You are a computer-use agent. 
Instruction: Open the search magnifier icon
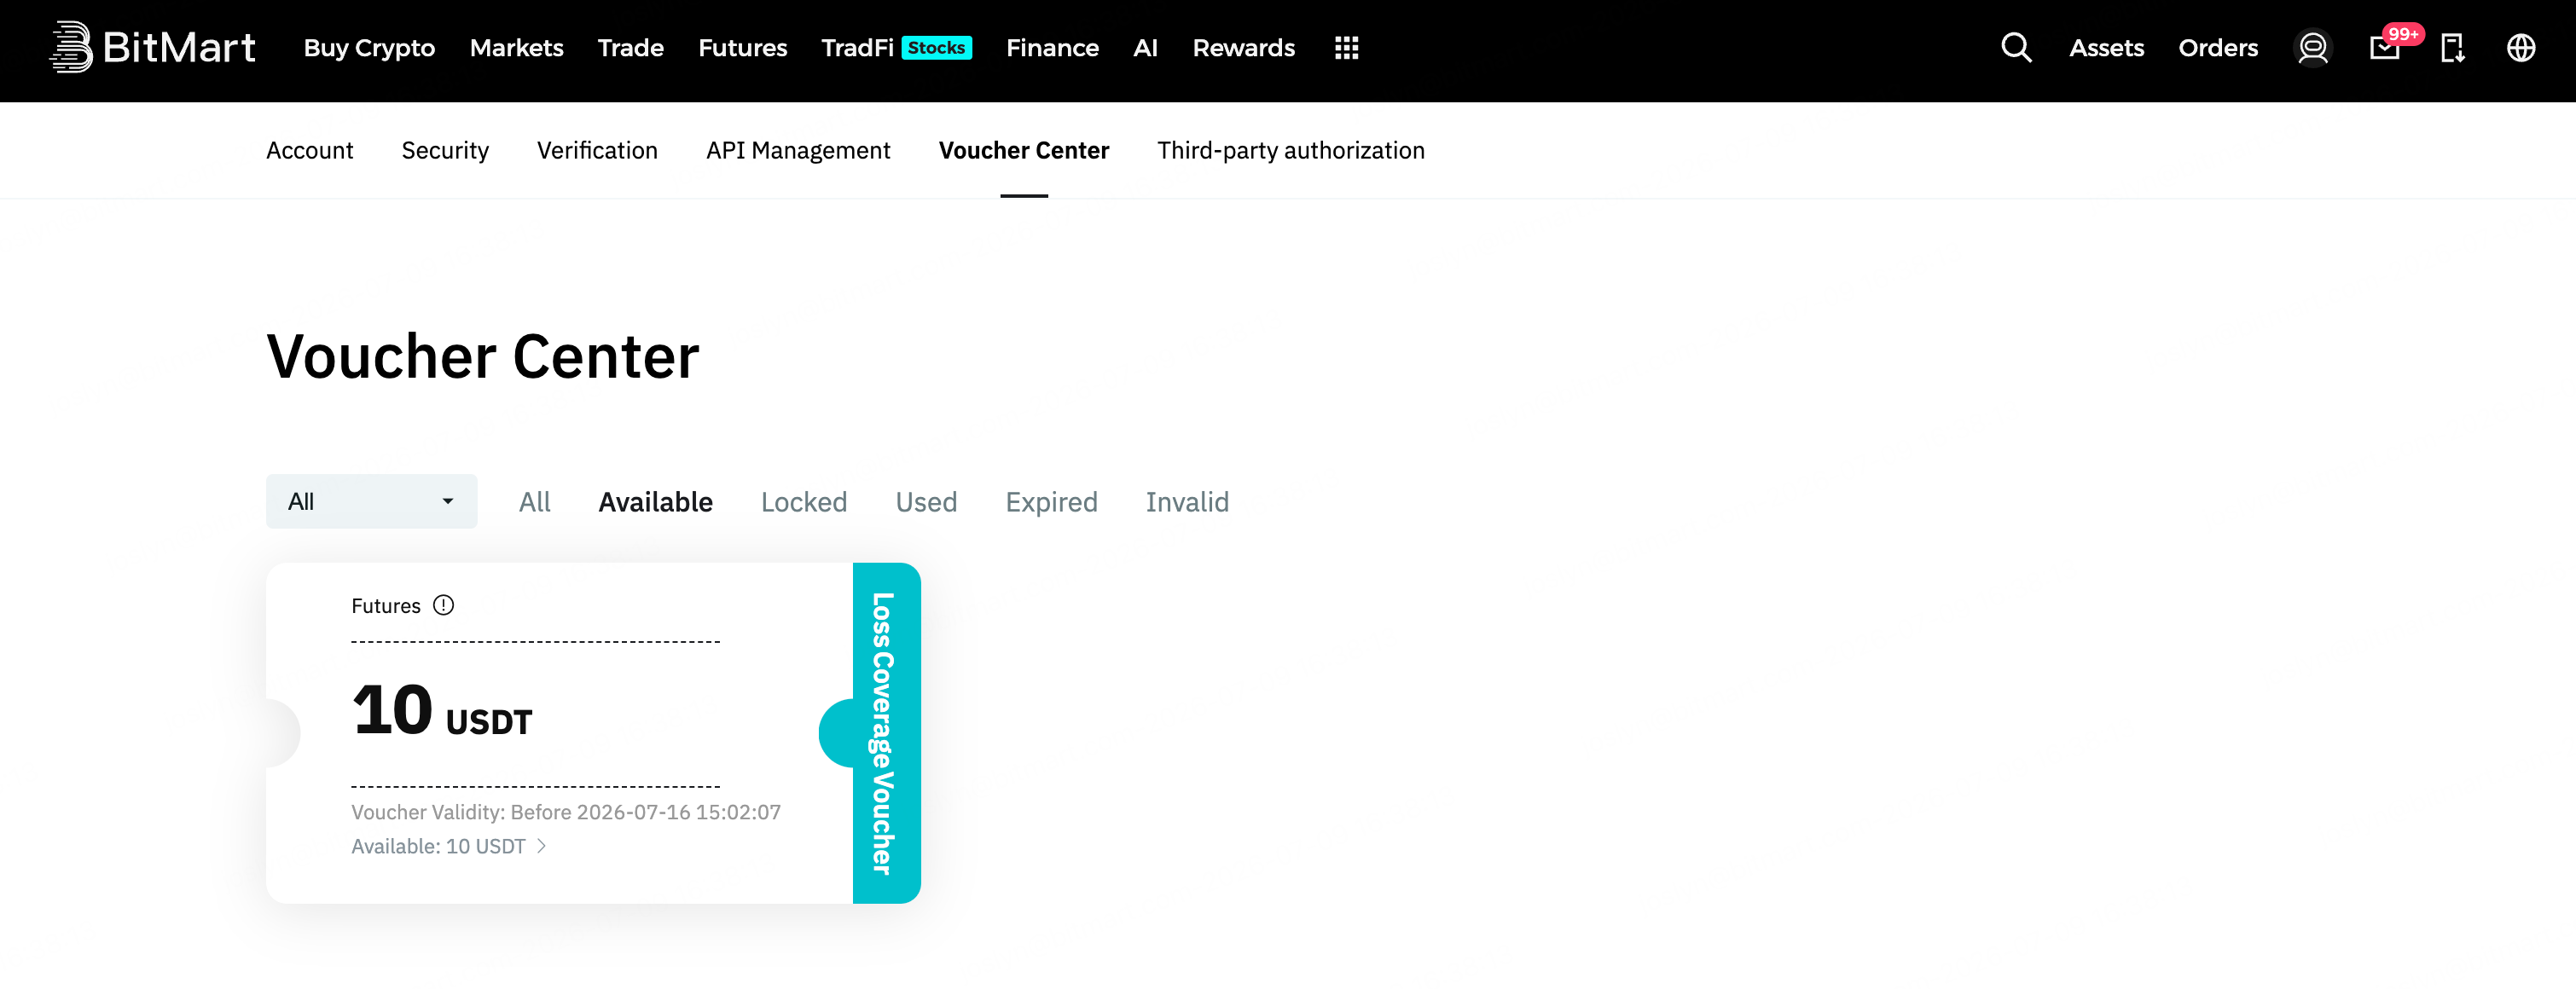click(2016, 47)
